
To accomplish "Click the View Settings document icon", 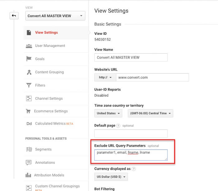I will click(x=29, y=33).
